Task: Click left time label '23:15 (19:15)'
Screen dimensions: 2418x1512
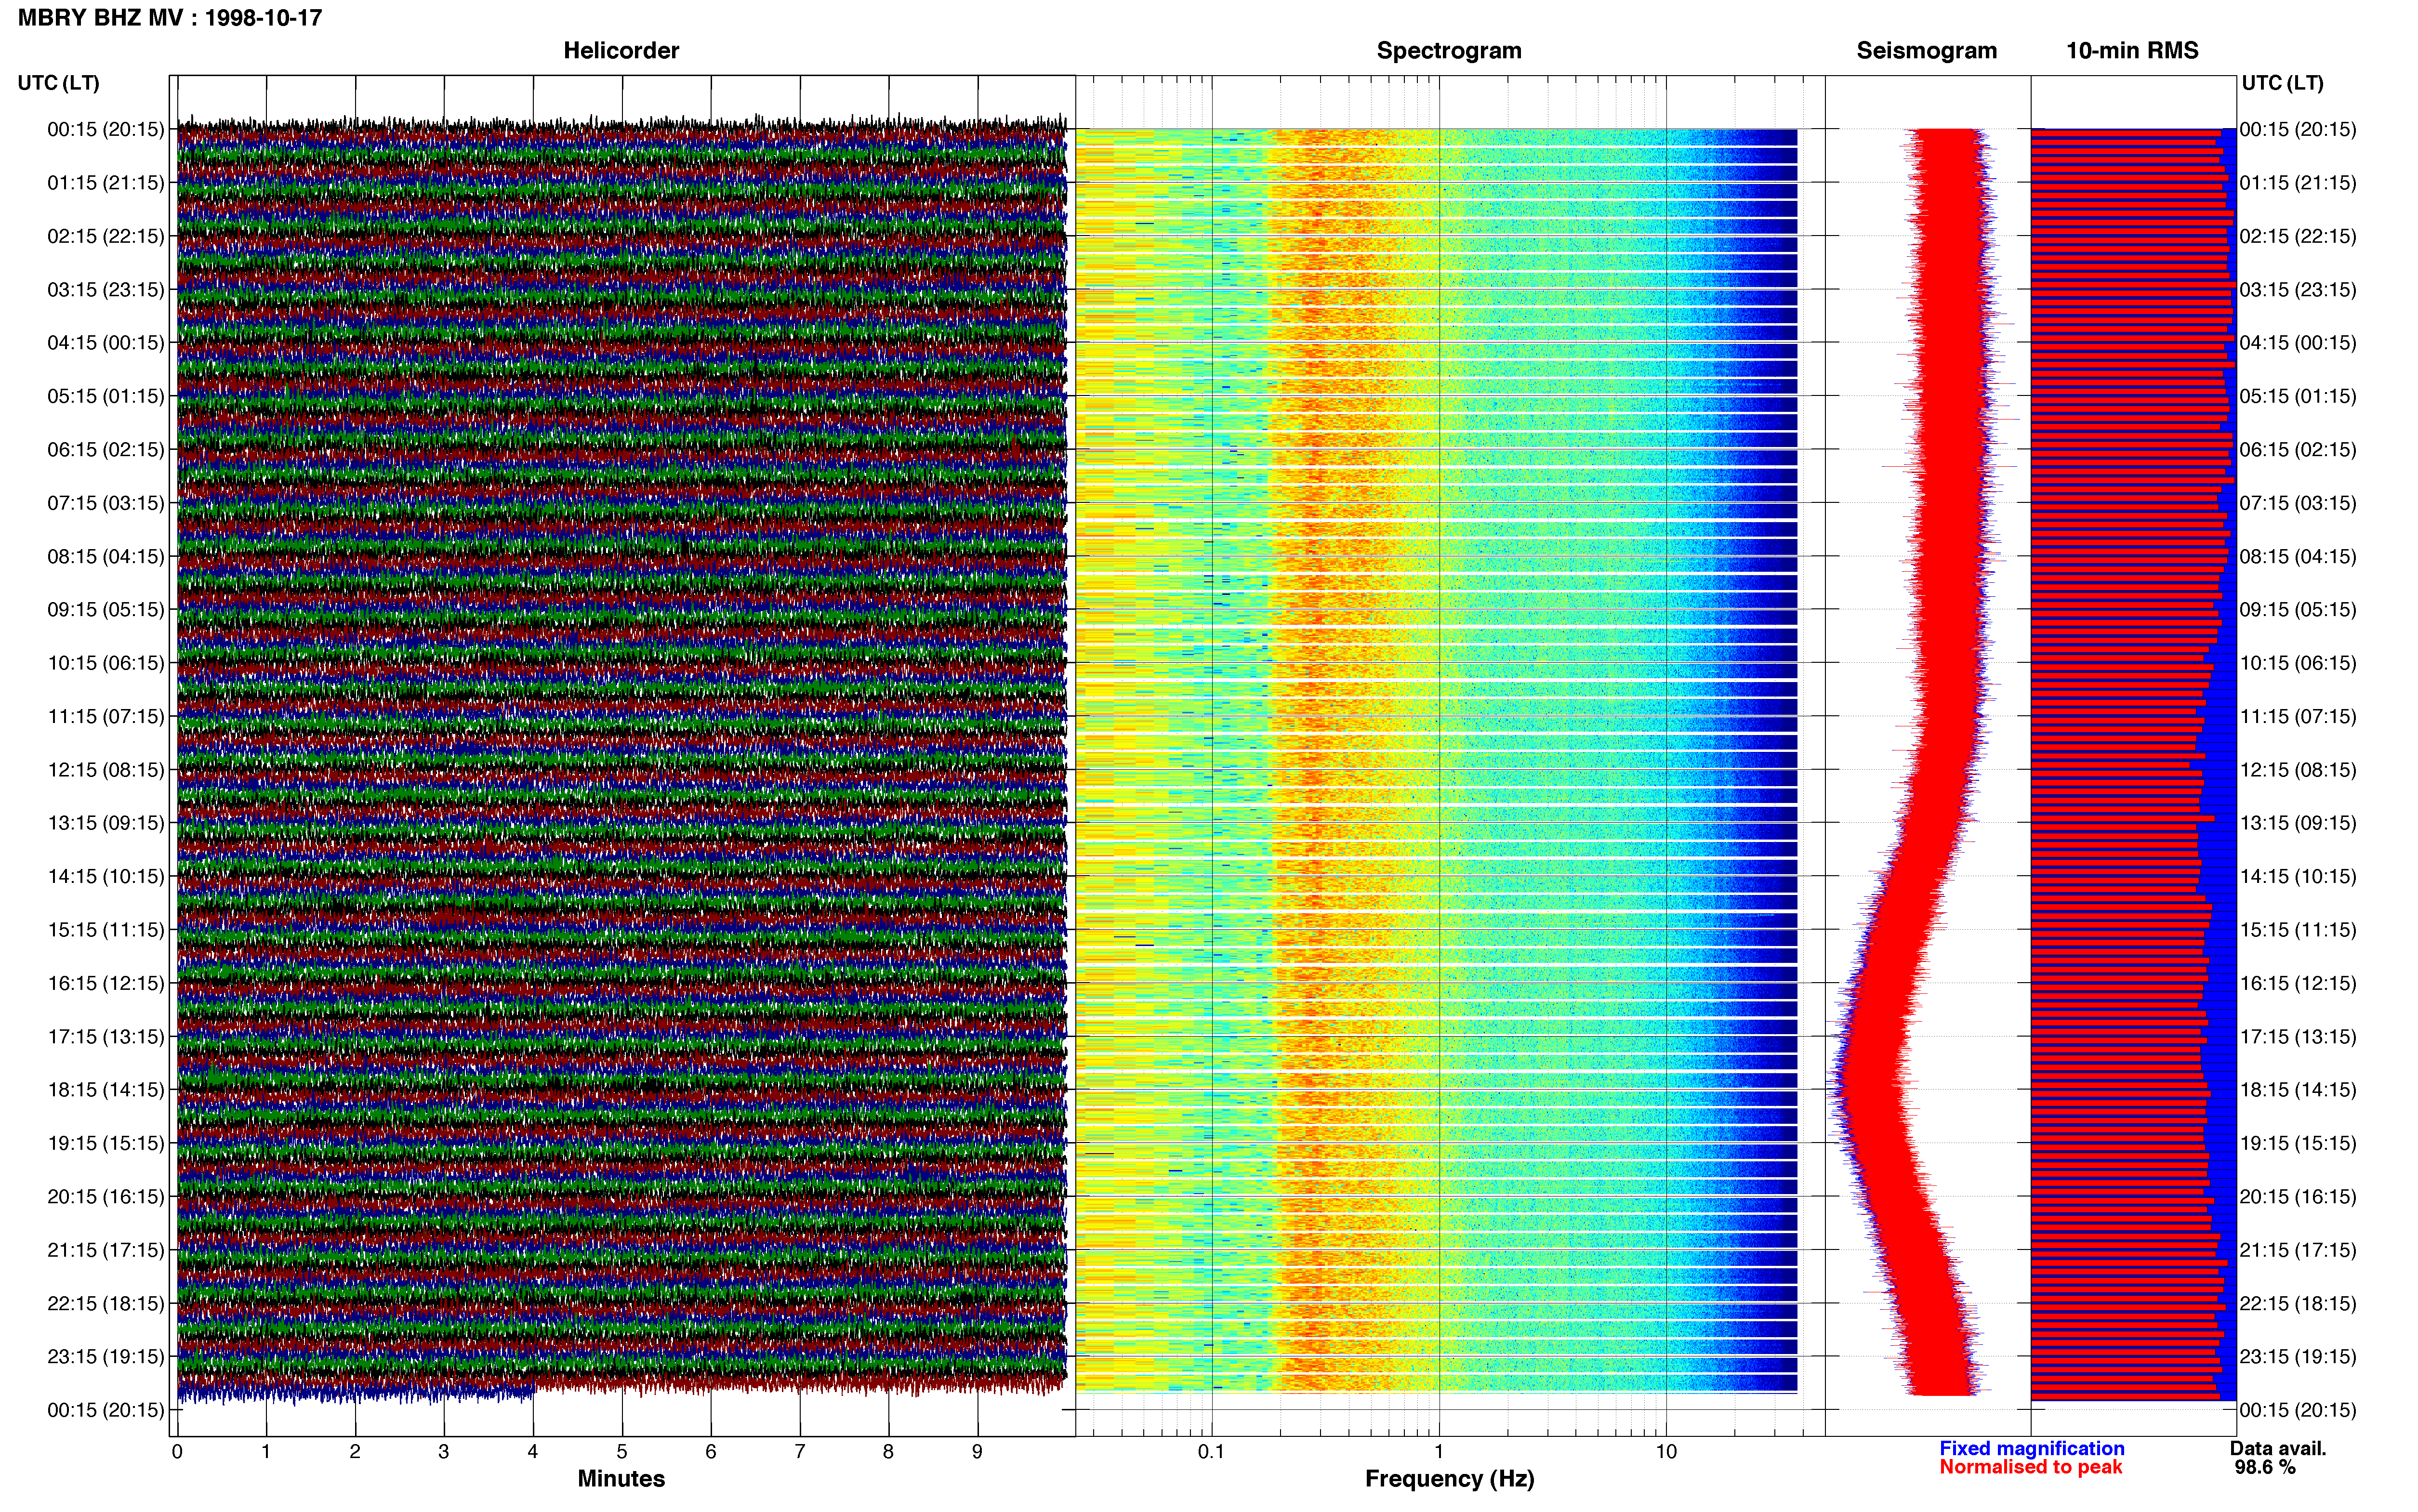Action: 106,1357
